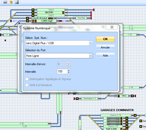
Task: Select the Voie 5 track block
Action: click(51, 15)
